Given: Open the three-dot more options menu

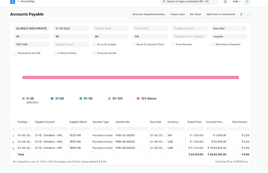Looking at the screenshot, I should click(x=248, y=14).
